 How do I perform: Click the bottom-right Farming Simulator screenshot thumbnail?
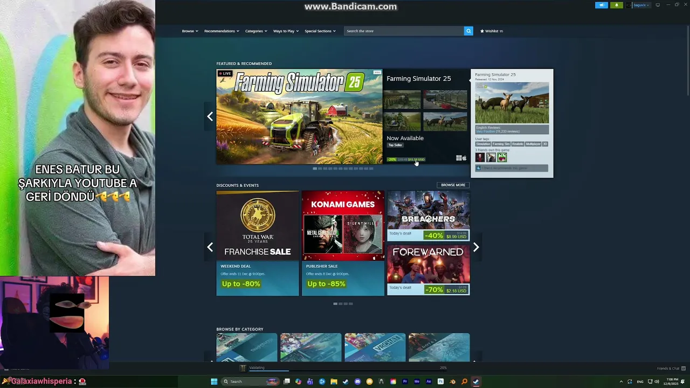[x=445, y=121]
